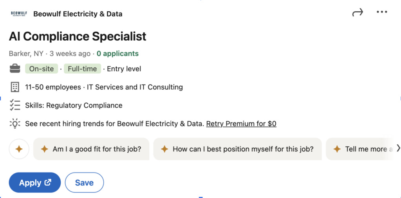Image resolution: width=401 pixels, height=198 pixels.
Task: Select the On-site tag
Action: tap(42, 69)
